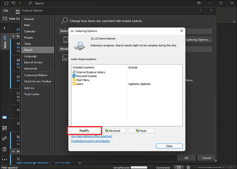Select Microsoft Outlook in included locations

86,76
